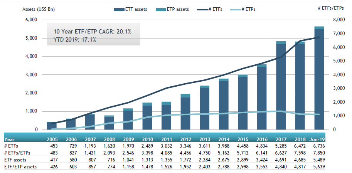Click the '5,712' cell for 2015
Image resolution: width=352 pixels, height=173 pixels.
point(243,153)
